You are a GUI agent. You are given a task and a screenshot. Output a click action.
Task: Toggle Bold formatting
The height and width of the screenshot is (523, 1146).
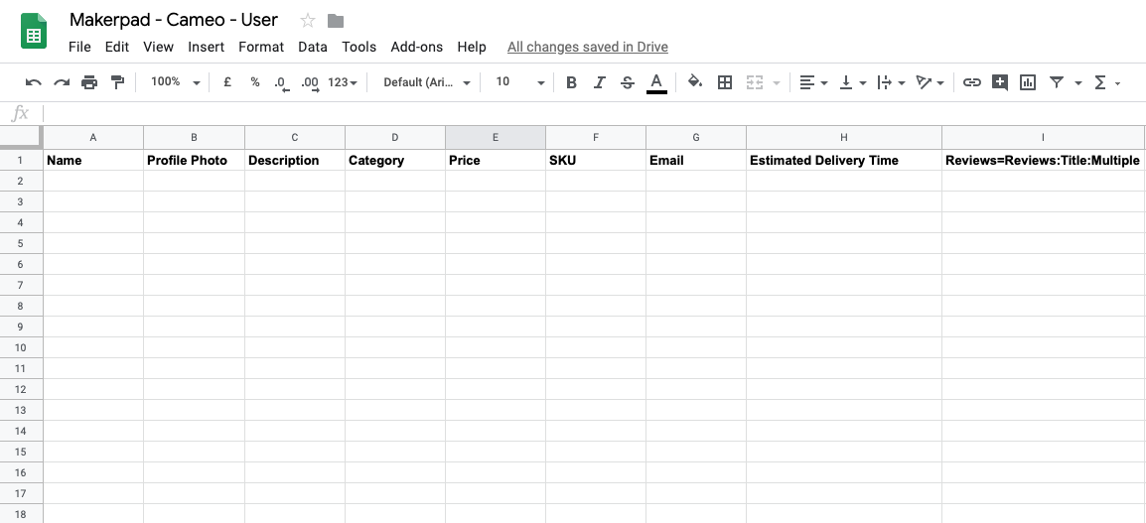[572, 82]
